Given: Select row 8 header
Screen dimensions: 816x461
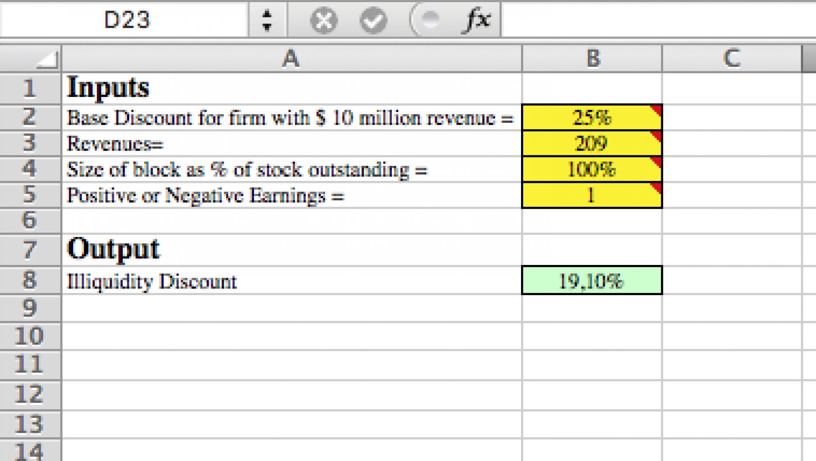Looking at the screenshot, I should pyautogui.click(x=30, y=280).
